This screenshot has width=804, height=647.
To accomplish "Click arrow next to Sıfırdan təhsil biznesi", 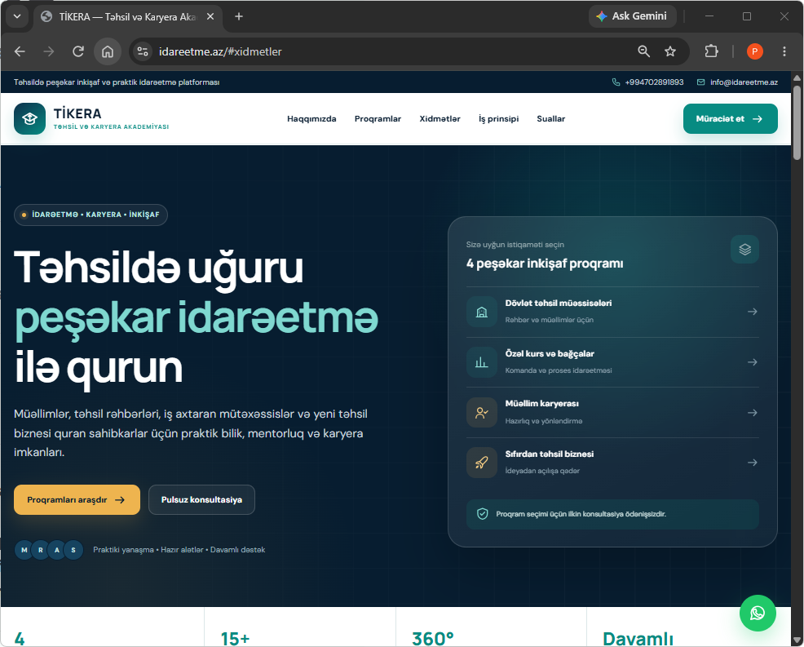I will coord(752,463).
